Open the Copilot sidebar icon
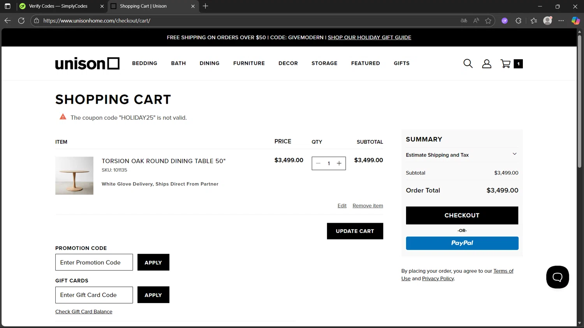The height and width of the screenshot is (328, 584). [575, 21]
